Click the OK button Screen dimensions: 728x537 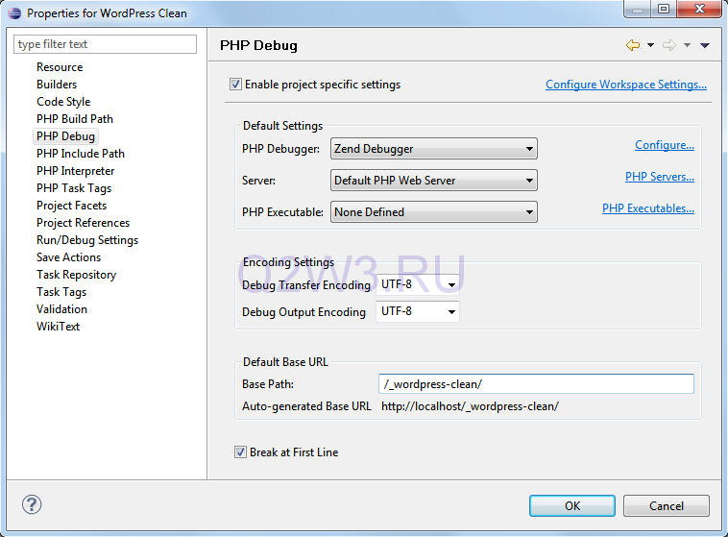point(572,505)
